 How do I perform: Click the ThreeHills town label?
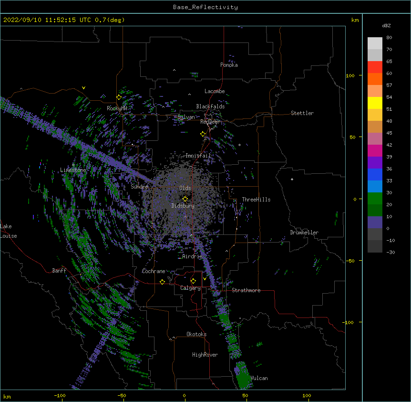tap(256, 200)
